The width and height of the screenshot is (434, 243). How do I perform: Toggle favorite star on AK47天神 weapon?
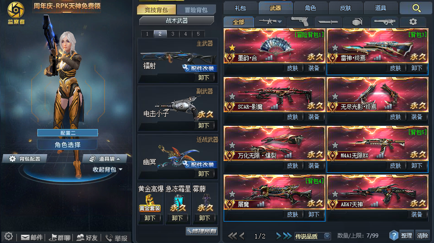335,194
